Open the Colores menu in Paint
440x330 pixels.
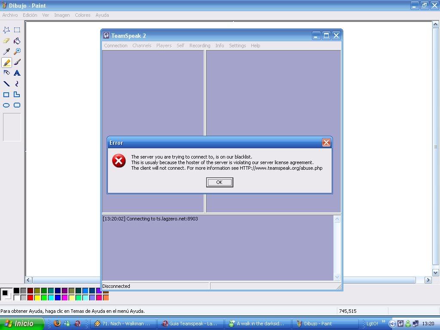pos(82,15)
